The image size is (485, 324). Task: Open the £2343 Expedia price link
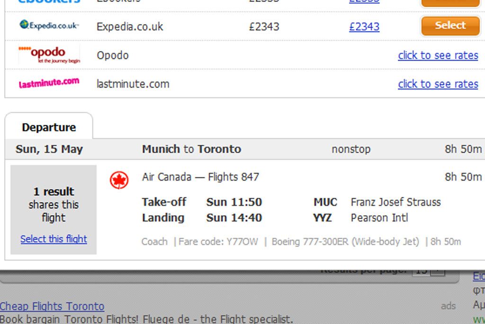[364, 26]
